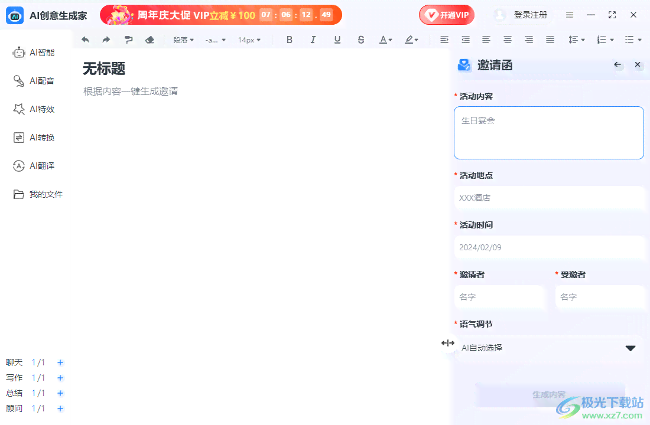Click the 邀请函 panel envelope icon
Image resolution: width=650 pixels, height=425 pixels.
click(x=464, y=65)
